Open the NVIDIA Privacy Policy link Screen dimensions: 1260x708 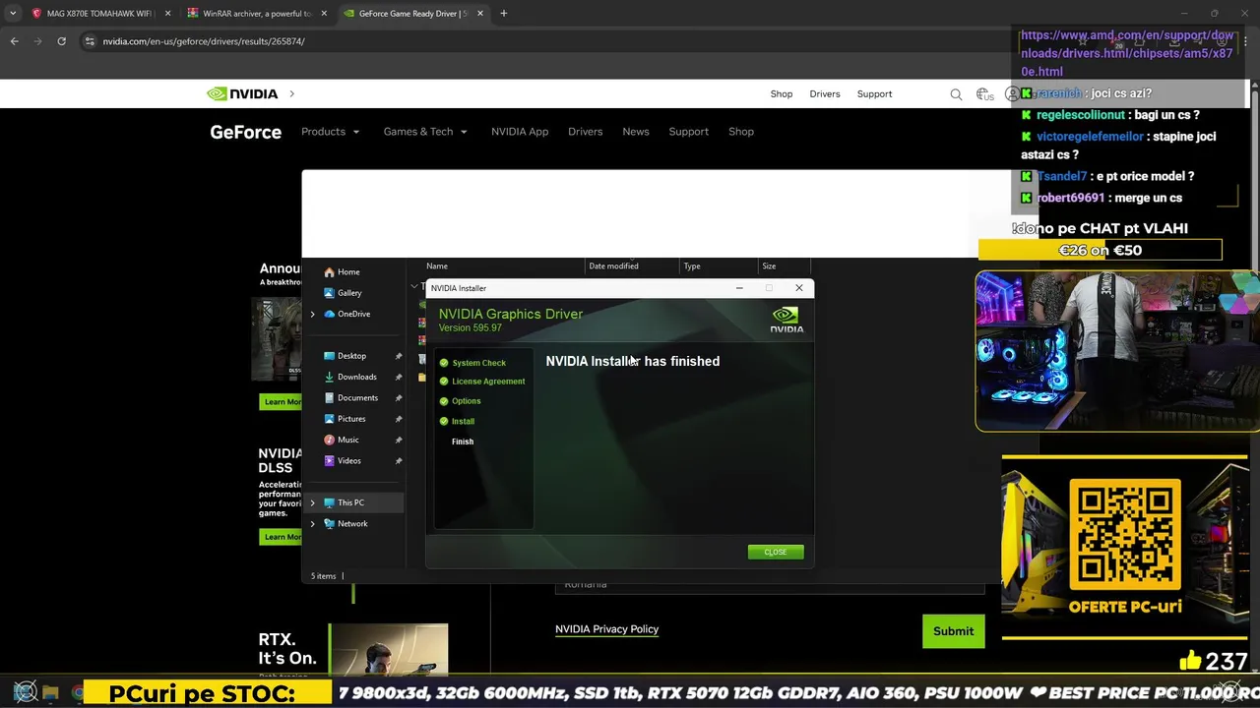tap(606, 629)
